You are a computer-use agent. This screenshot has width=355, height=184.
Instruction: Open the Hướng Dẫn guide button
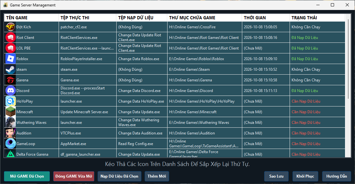click(x=336, y=176)
